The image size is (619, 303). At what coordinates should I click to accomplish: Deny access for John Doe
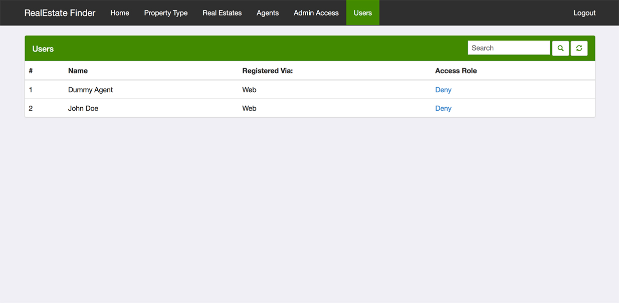pos(443,108)
